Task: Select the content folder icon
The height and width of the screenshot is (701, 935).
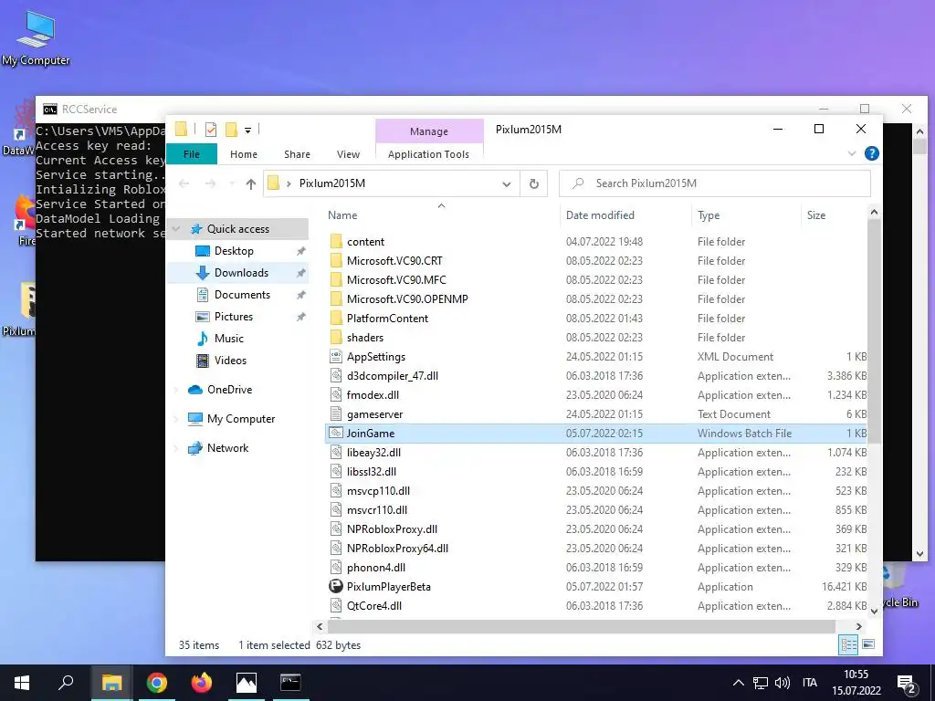Action: pos(336,241)
